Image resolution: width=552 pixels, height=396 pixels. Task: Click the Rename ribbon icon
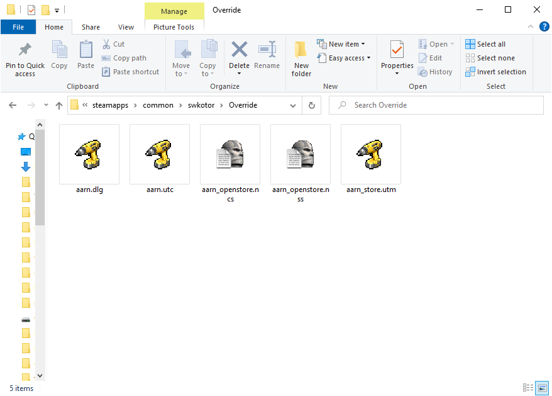pos(267,49)
